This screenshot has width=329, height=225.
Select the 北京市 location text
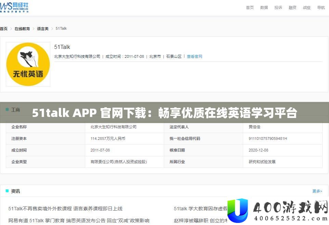155,56
